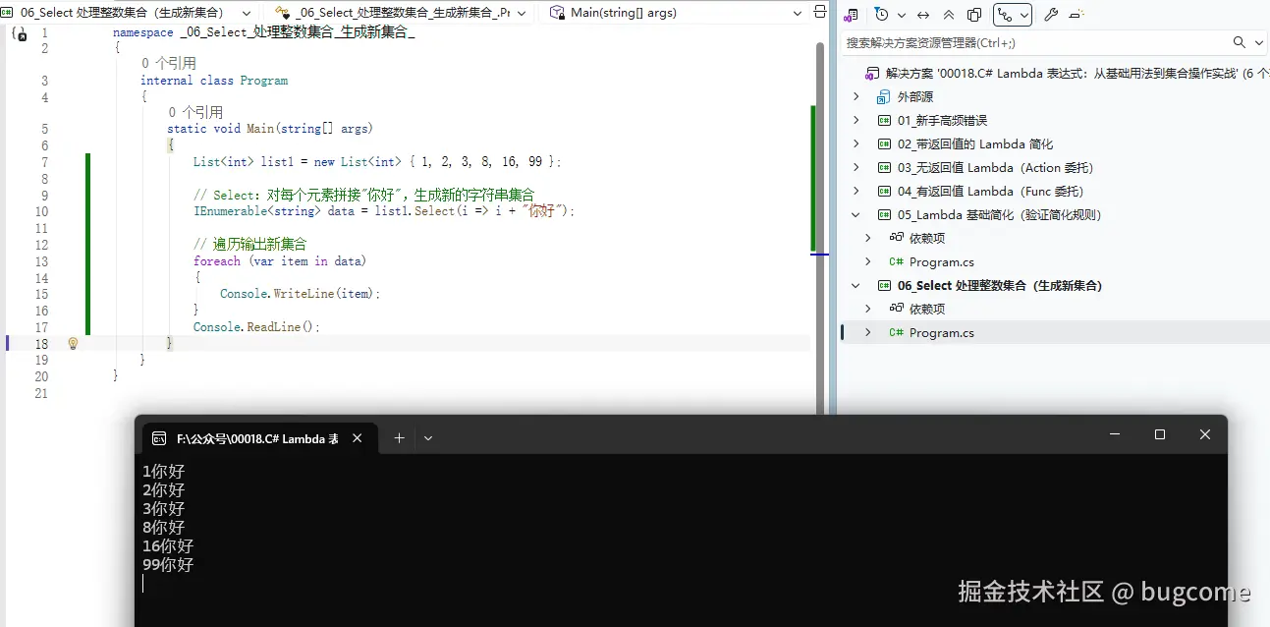Expand the 01_新手高频错误 project
The width and height of the screenshot is (1270, 627).
(x=856, y=120)
